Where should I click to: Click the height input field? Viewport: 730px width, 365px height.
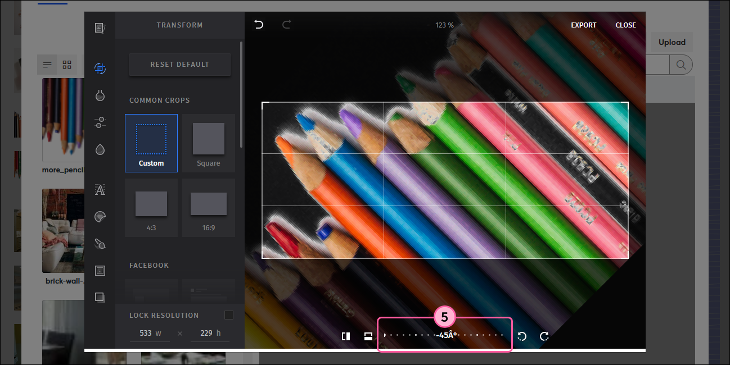210,333
